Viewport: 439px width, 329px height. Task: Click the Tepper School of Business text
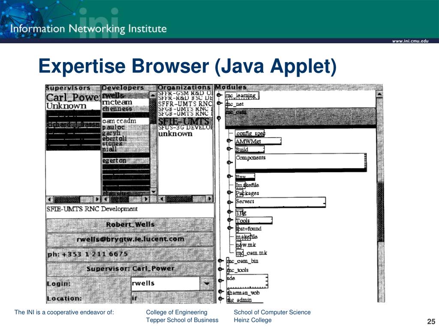click(182, 320)
